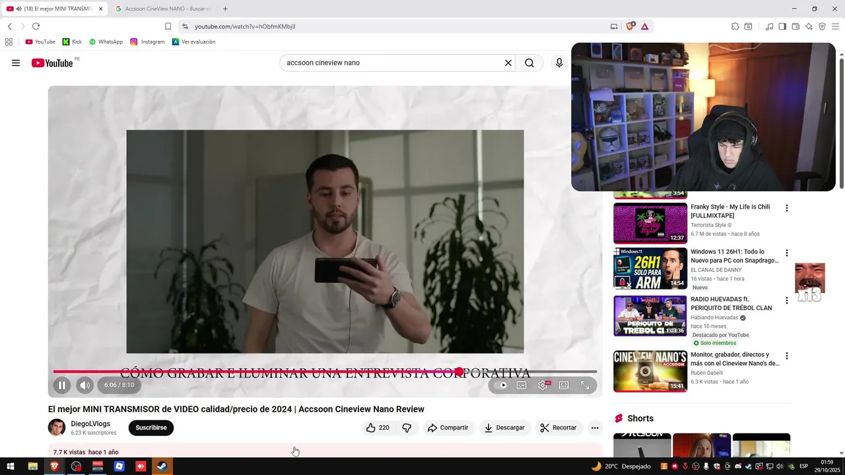The image size is (845, 475).
Task: Like the video with thumbs up
Action: pos(377,427)
